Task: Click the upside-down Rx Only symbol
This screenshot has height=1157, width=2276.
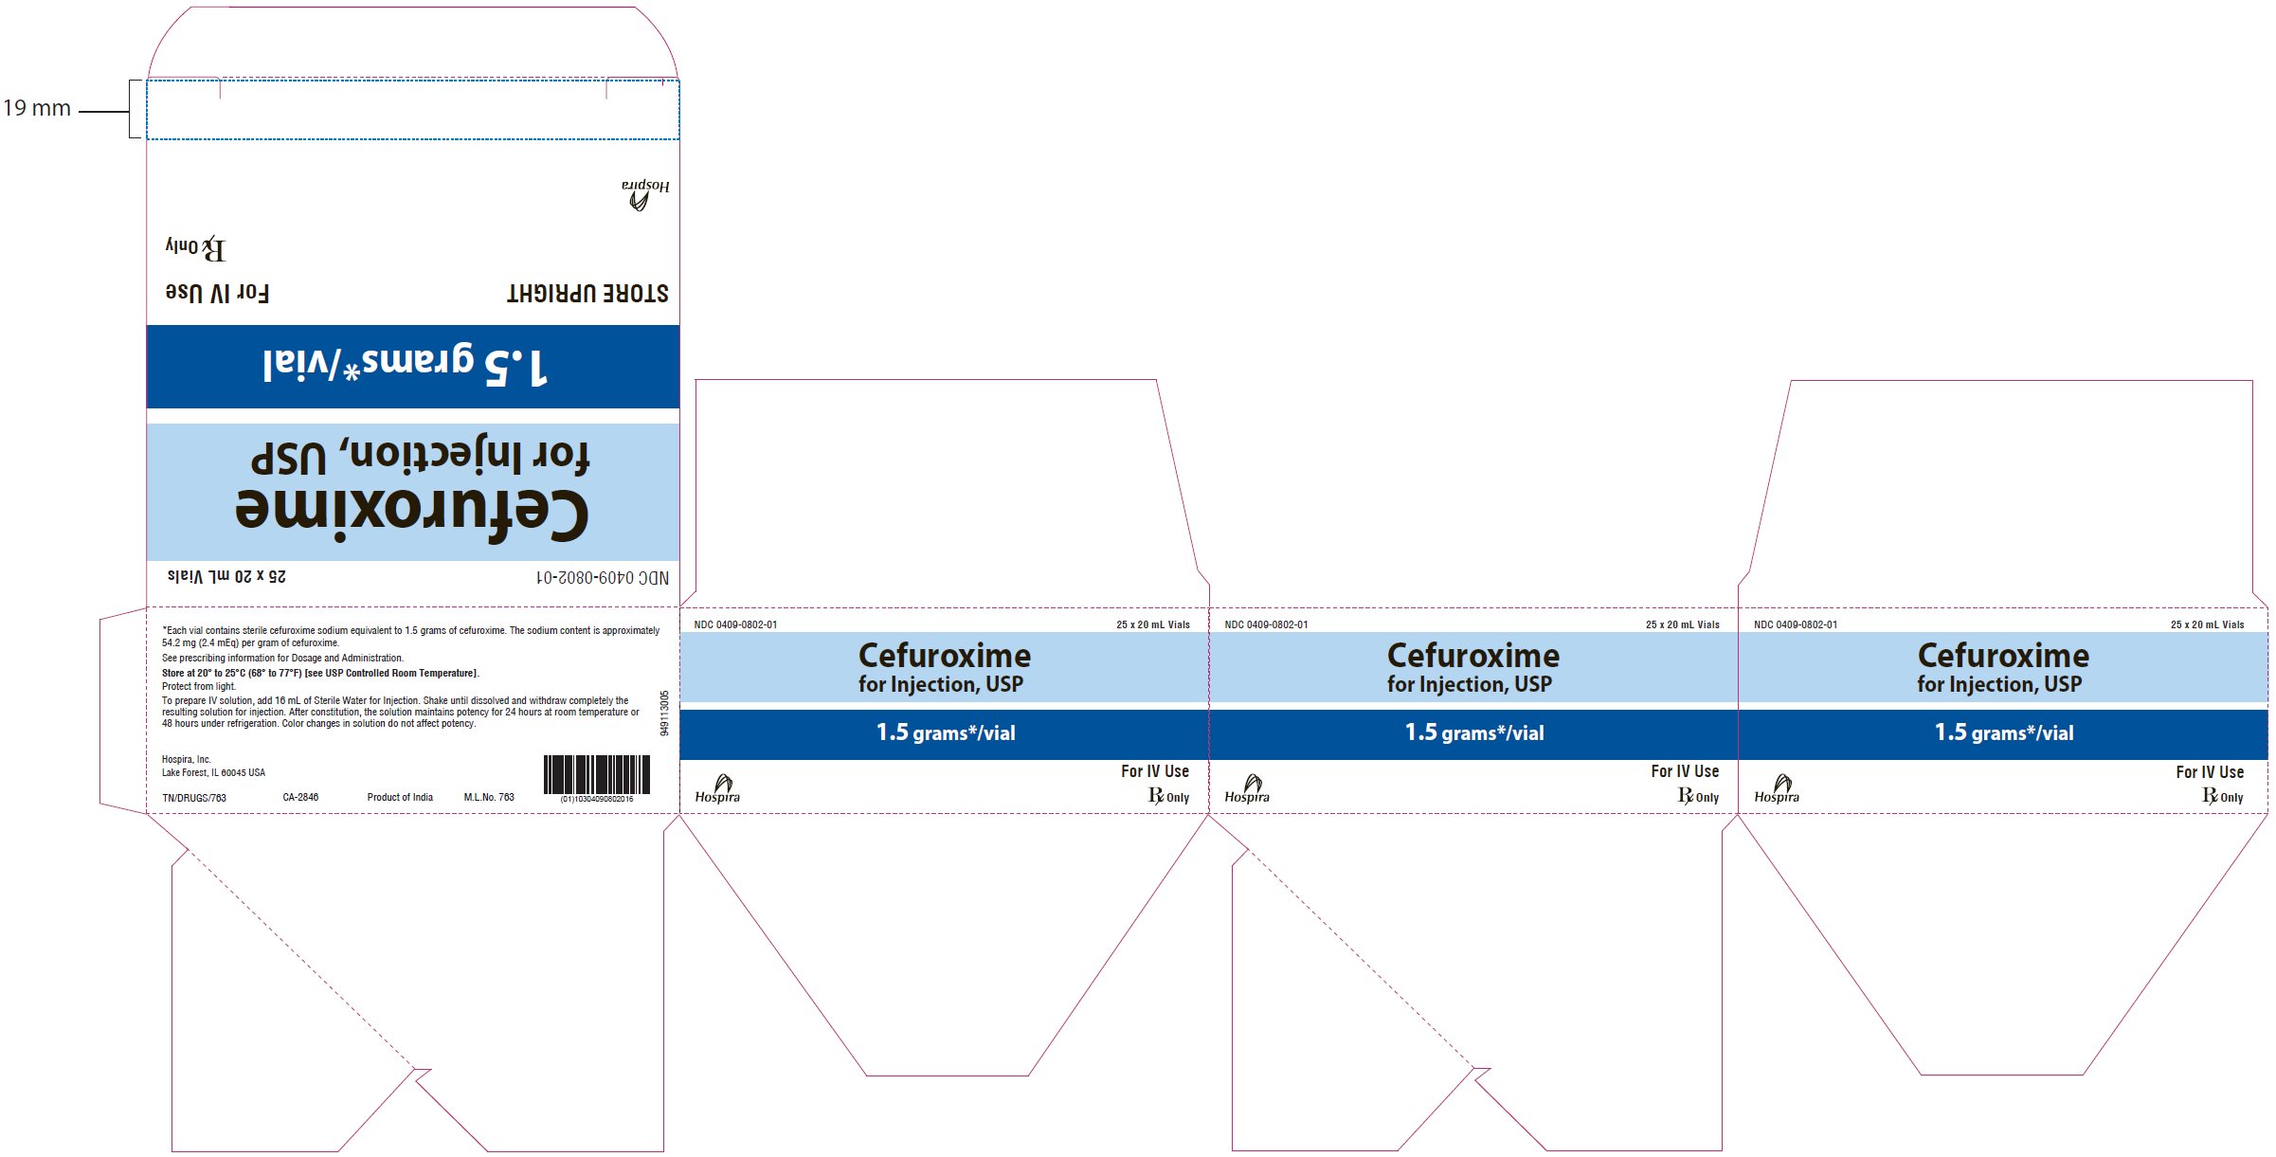Action: coord(196,248)
